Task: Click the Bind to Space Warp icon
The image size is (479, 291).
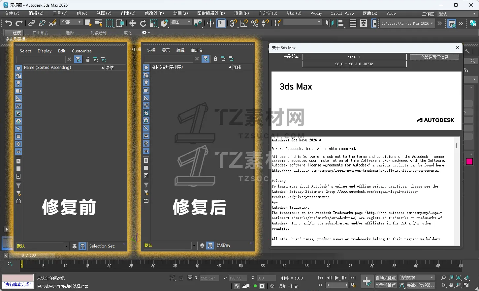Action: click(x=53, y=23)
